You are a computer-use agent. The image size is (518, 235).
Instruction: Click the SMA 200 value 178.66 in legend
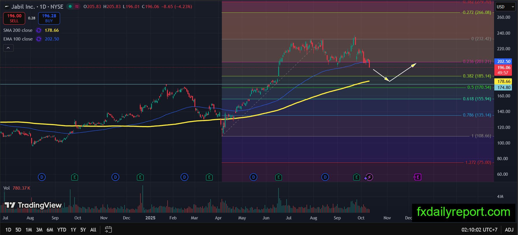point(52,30)
